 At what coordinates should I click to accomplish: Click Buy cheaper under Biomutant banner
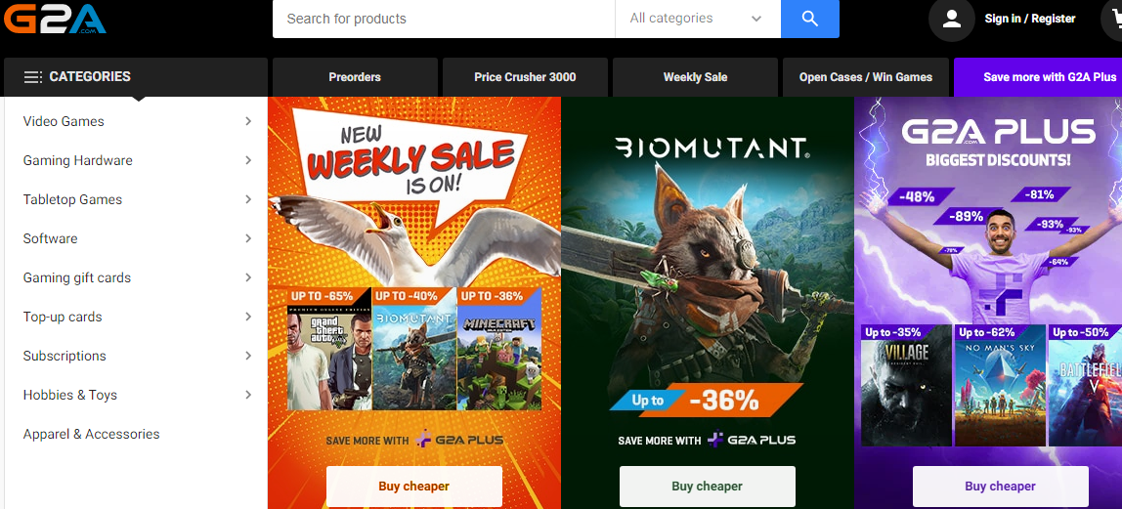[x=707, y=487]
